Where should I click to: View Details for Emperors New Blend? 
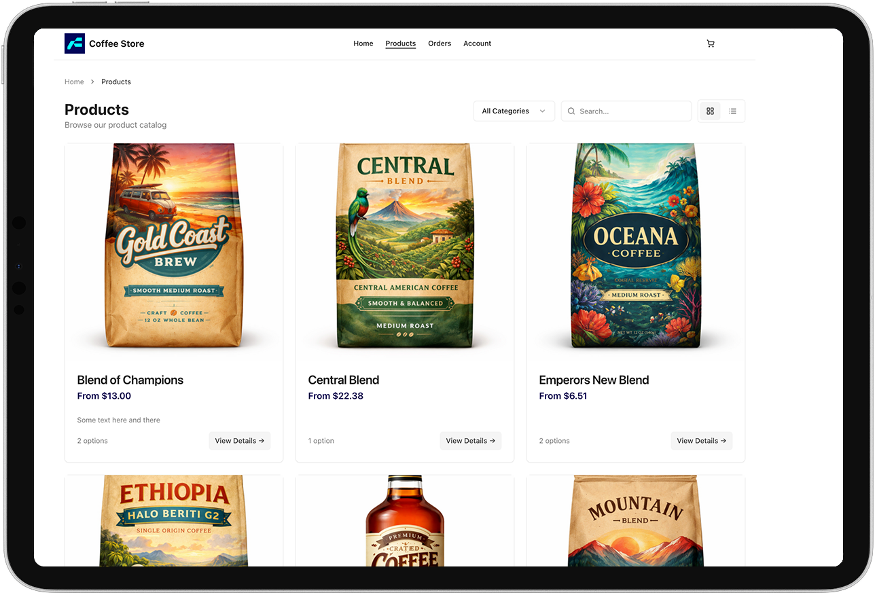pyautogui.click(x=701, y=441)
